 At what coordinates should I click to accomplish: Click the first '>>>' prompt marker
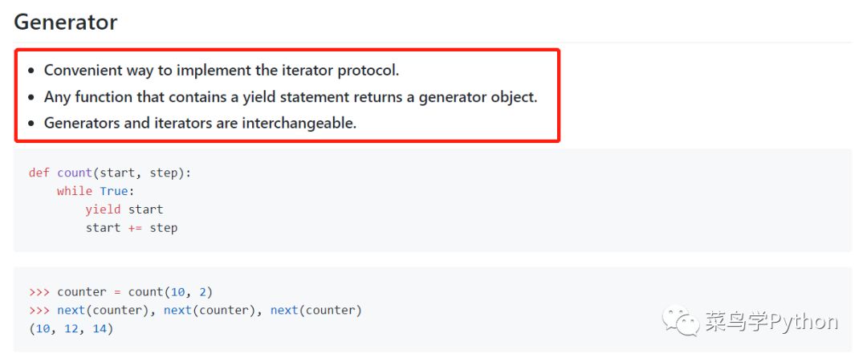[x=39, y=292]
